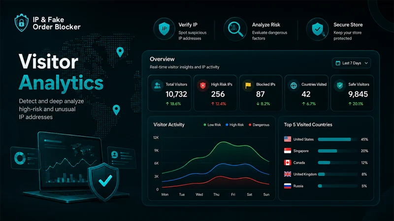The height and width of the screenshot is (221, 394).
Task: Click the 12K label on chart axis
Action: coord(156,138)
